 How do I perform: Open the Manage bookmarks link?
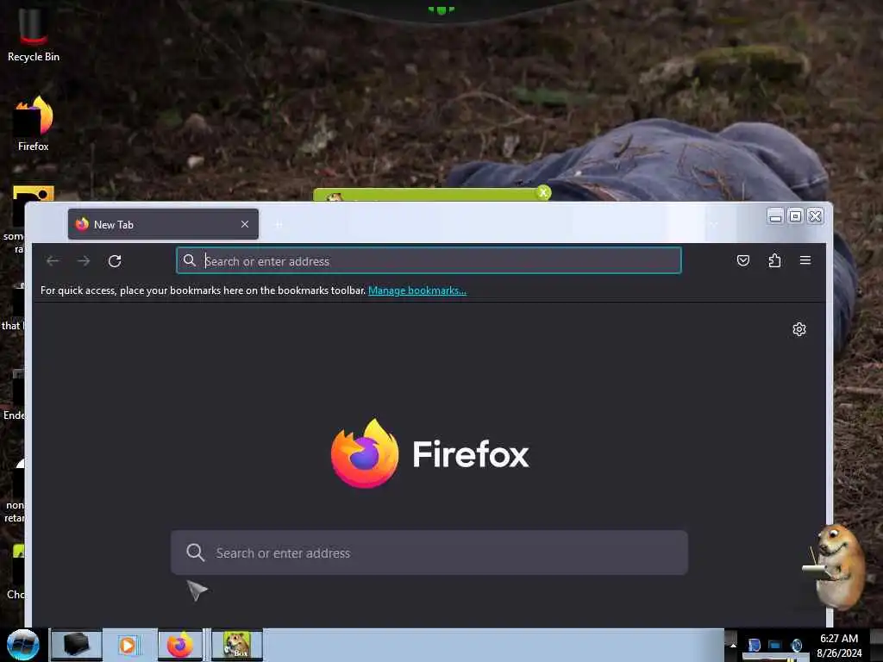(417, 290)
